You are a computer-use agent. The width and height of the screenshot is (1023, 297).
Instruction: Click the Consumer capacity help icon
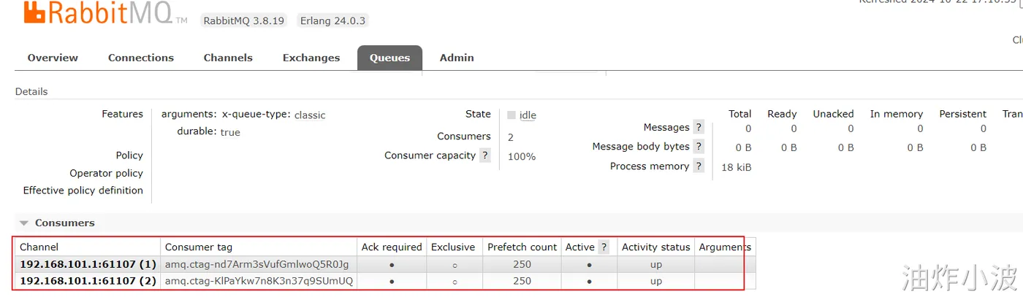pyautogui.click(x=485, y=155)
